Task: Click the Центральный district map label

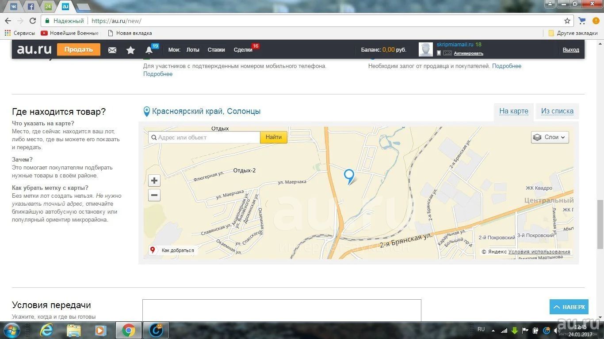Action: (549, 200)
